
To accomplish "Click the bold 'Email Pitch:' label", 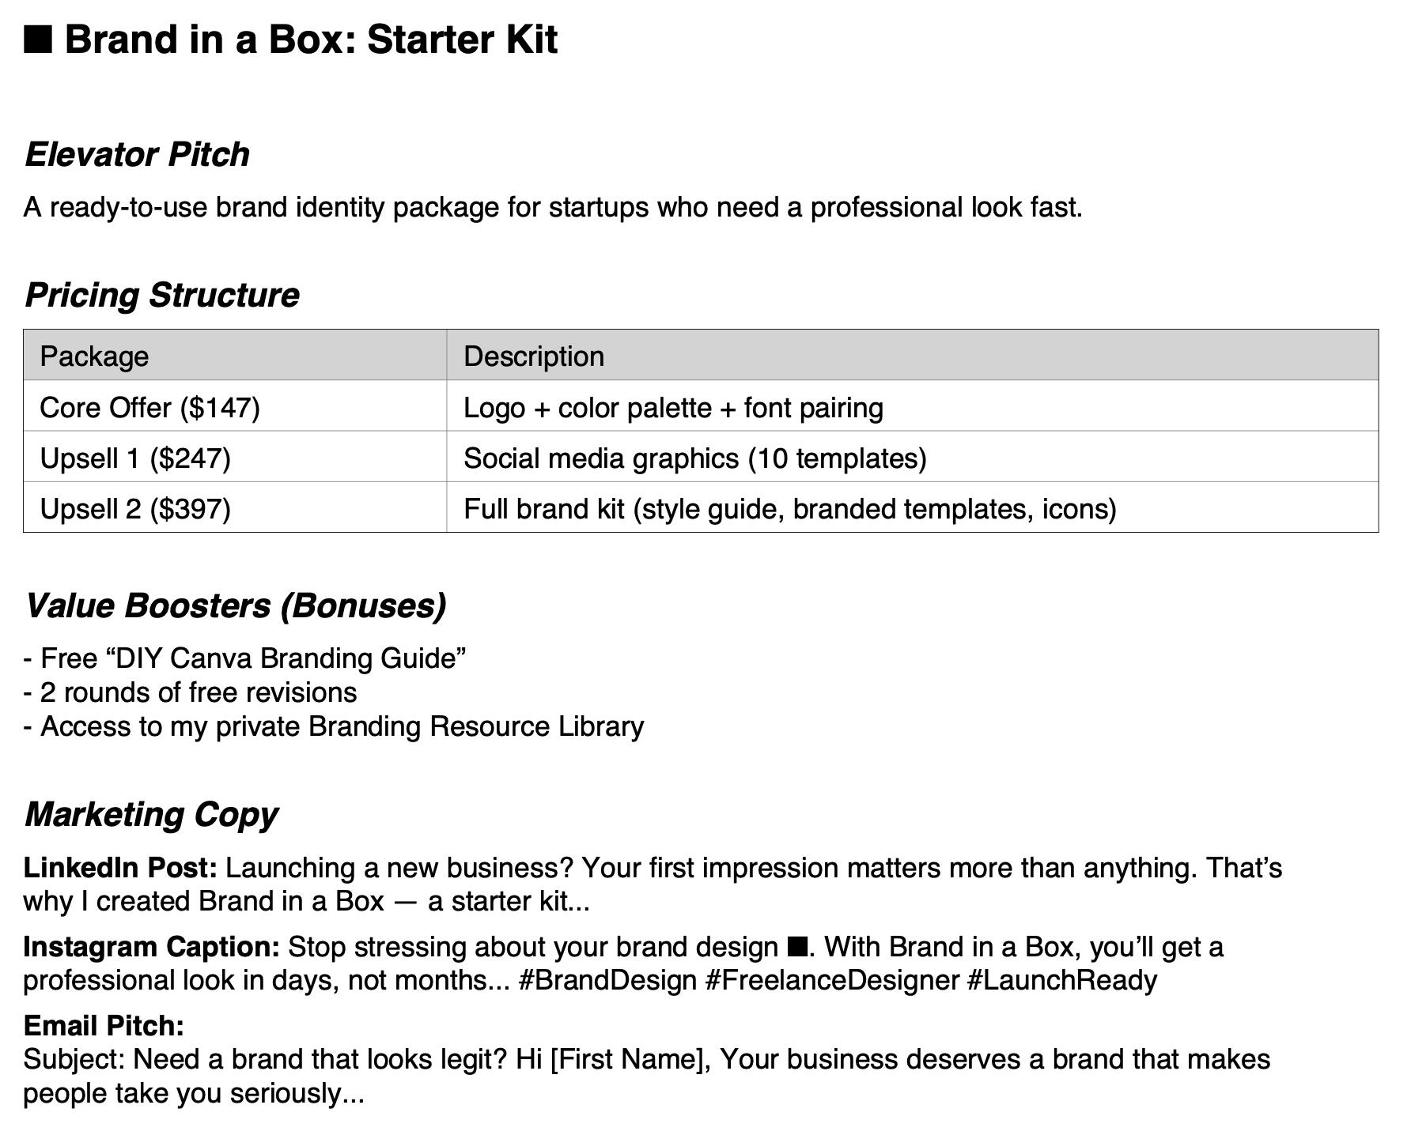I will (104, 1025).
